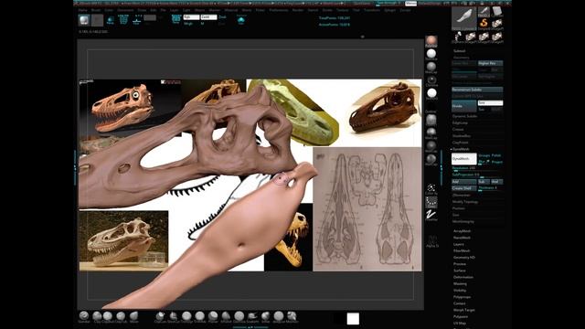Expand the ClayPolish section
Viewport: 585px width, 329px height.
461,143
